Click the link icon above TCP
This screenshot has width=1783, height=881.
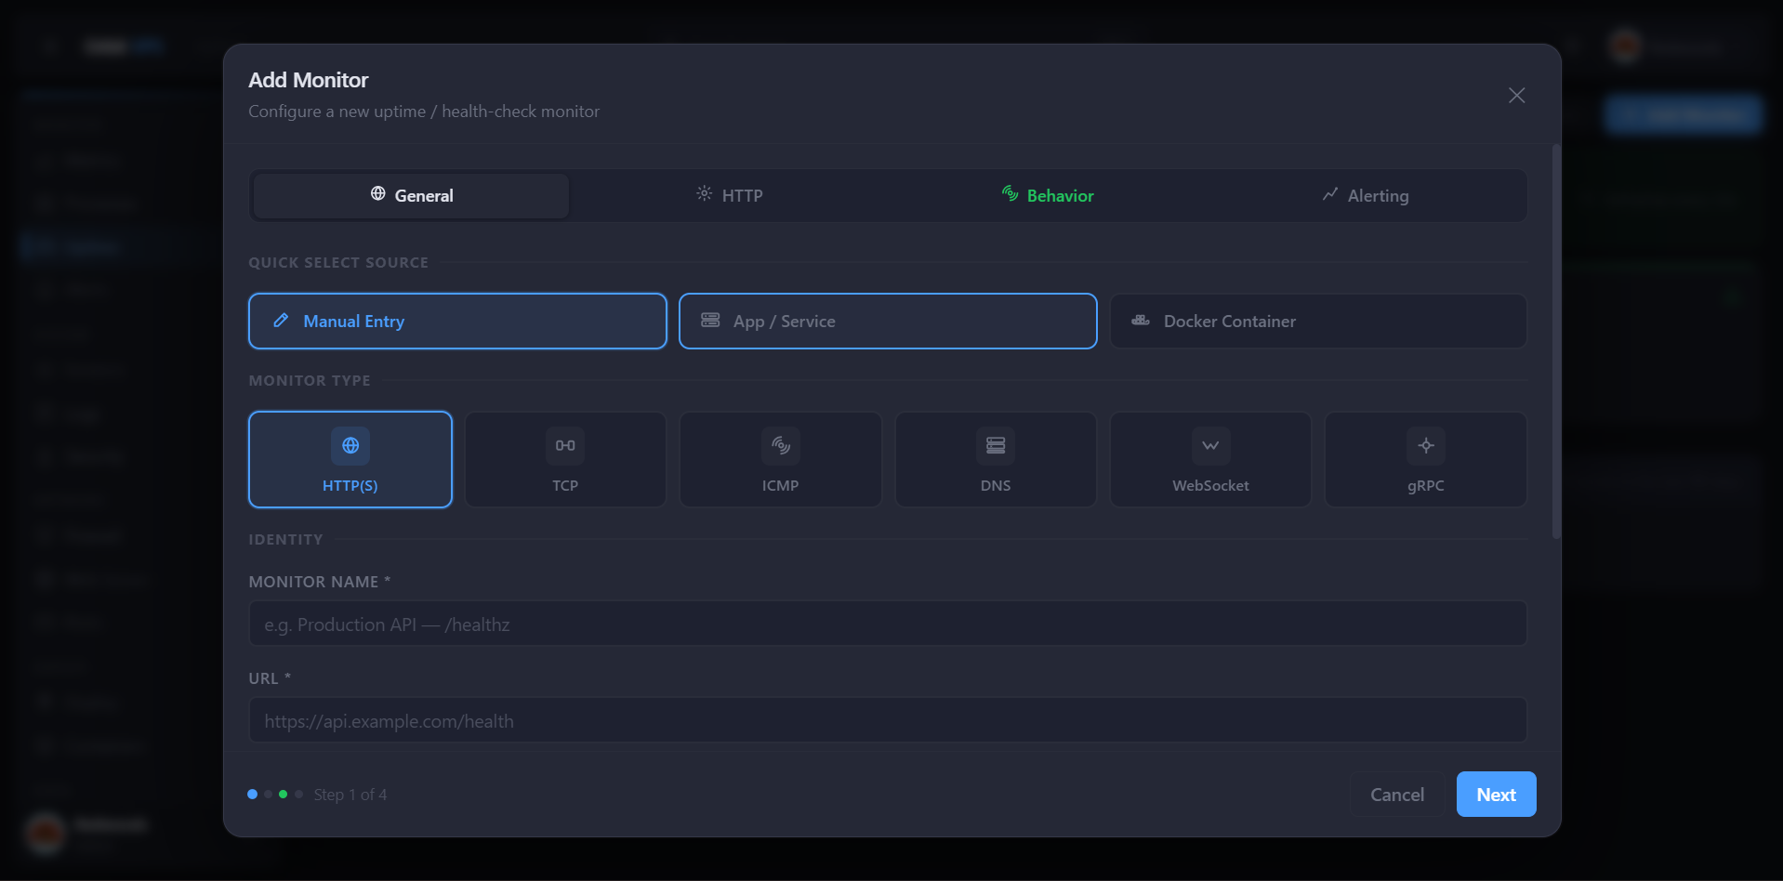(565, 445)
